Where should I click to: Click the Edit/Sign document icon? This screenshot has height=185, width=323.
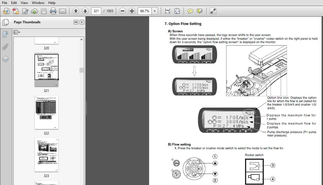(x=25, y=11)
